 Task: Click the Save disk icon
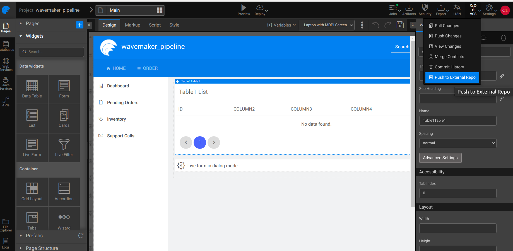[x=400, y=25]
